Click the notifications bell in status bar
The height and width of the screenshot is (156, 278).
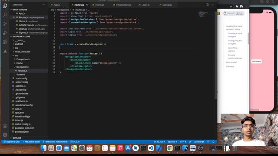point(213,142)
